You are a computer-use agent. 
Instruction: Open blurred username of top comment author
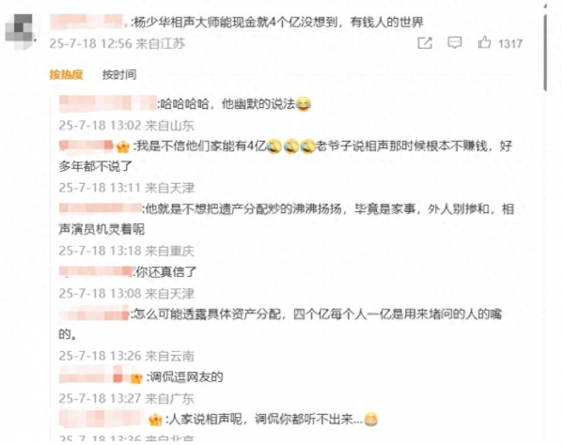(x=87, y=22)
